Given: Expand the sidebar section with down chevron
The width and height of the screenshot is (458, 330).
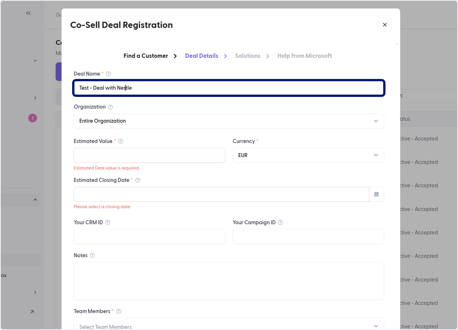Looking at the screenshot, I should (35, 60).
